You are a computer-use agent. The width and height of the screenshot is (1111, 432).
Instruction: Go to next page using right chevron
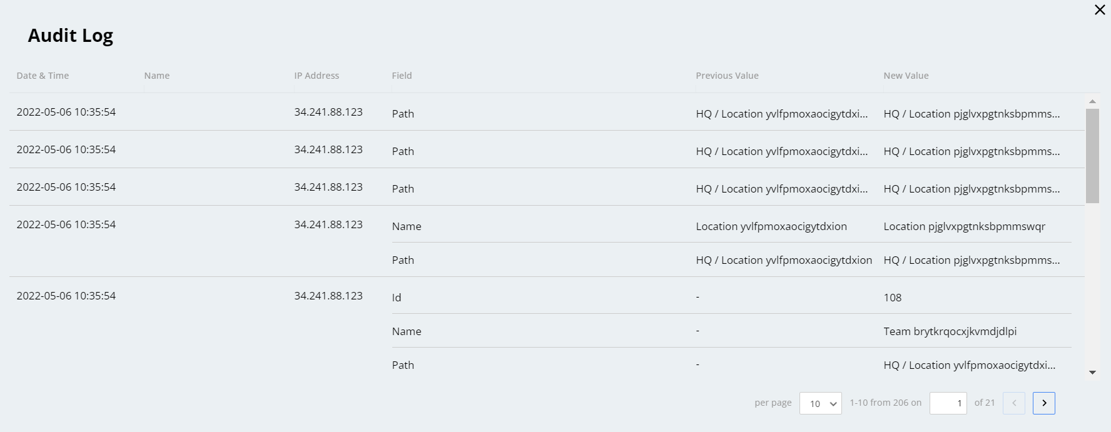tap(1043, 403)
